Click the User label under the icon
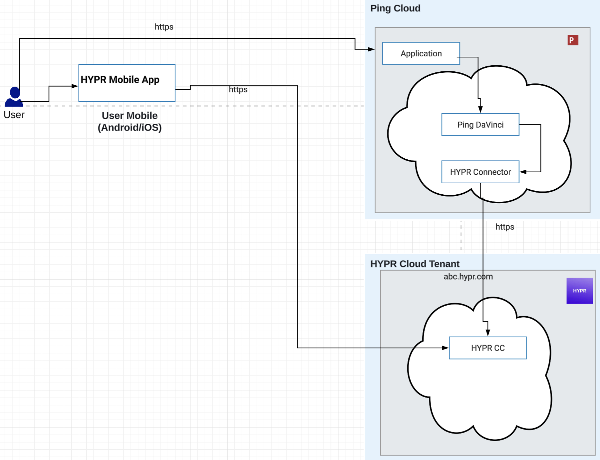This screenshot has height=460, width=600. pyautogui.click(x=14, y=115)
